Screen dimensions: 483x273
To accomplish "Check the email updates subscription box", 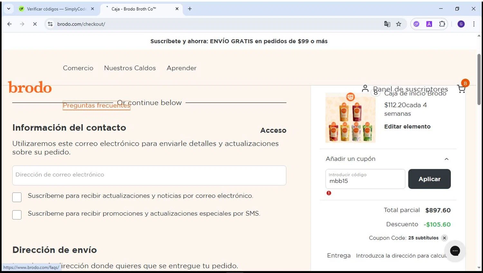I will pyautogui.click(x=17, y=197).
